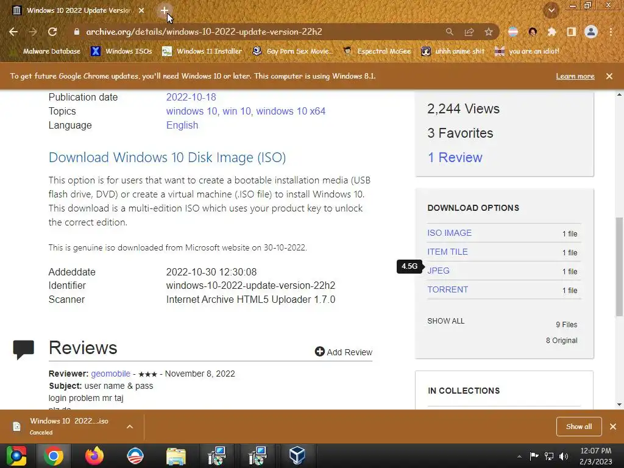This screenshot has height=468, width=624.
Task: Click Learn more in update banner
Action: click(575, 76)
